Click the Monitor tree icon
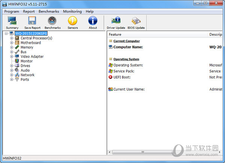The image size is (225, 163). 17,61
